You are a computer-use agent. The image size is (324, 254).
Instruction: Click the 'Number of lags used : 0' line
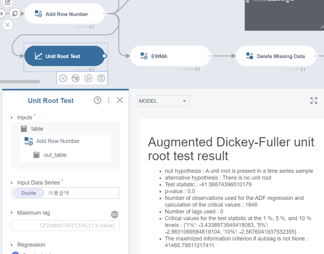194,211
